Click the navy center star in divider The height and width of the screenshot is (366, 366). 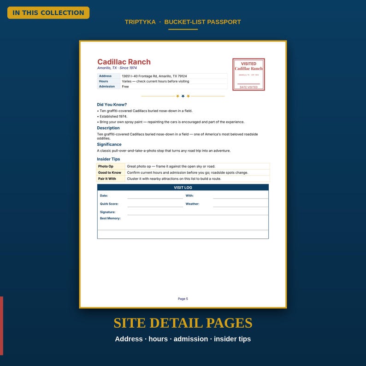pos(183,96)
